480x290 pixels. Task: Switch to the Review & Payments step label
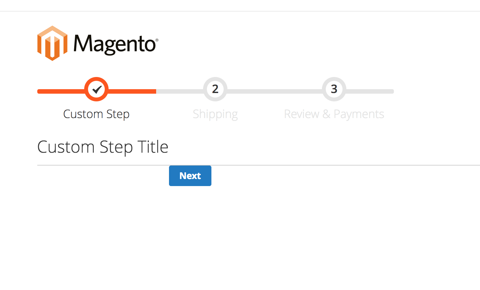tap(334, 114)
